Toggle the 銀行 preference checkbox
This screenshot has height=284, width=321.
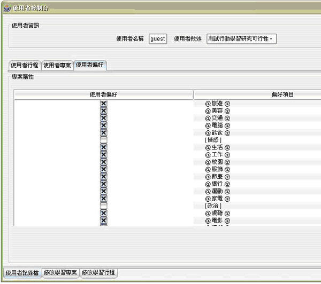point(103,184)
